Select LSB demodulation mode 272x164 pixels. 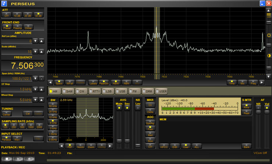108,91
